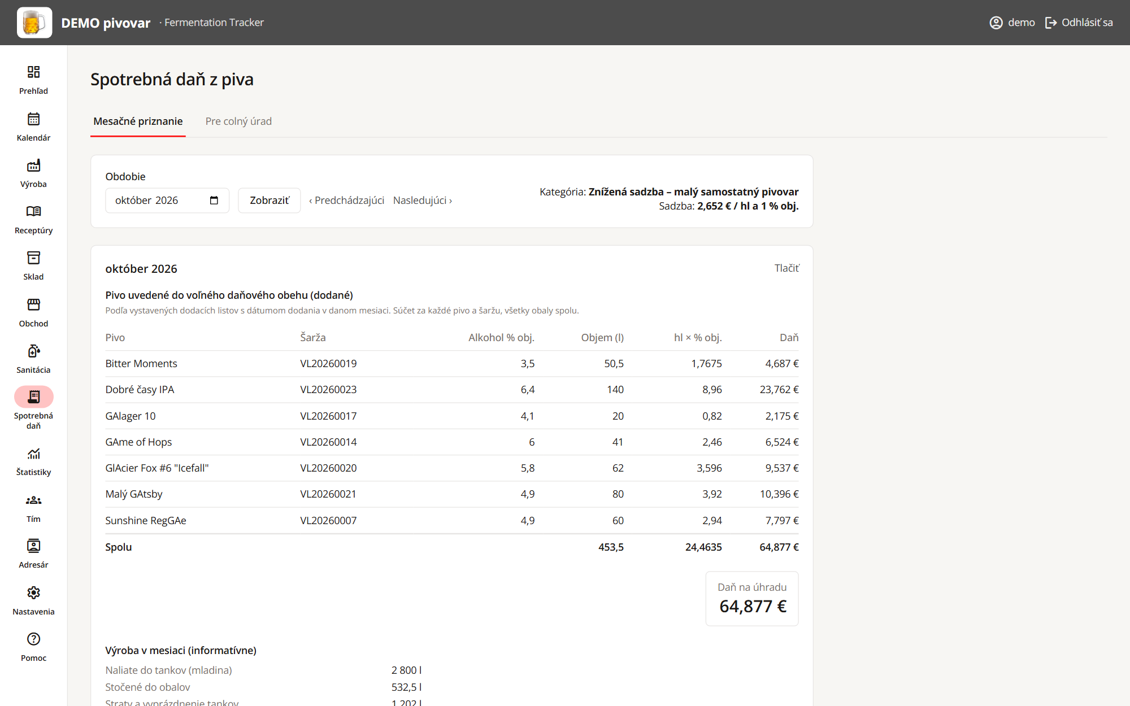The image size is (1130, 706).
Task: Open Sanitácia spray bottle icon
Action: point(33,351)
